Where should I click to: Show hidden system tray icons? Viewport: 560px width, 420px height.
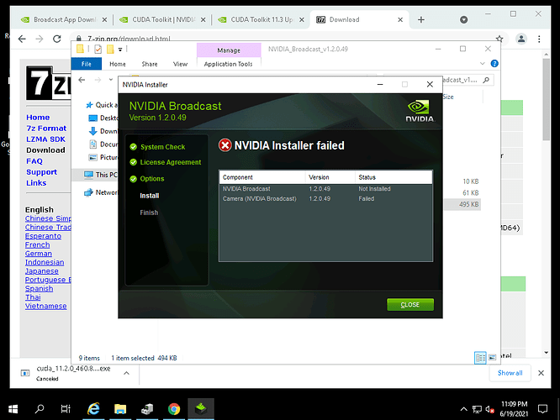[463, 409]
